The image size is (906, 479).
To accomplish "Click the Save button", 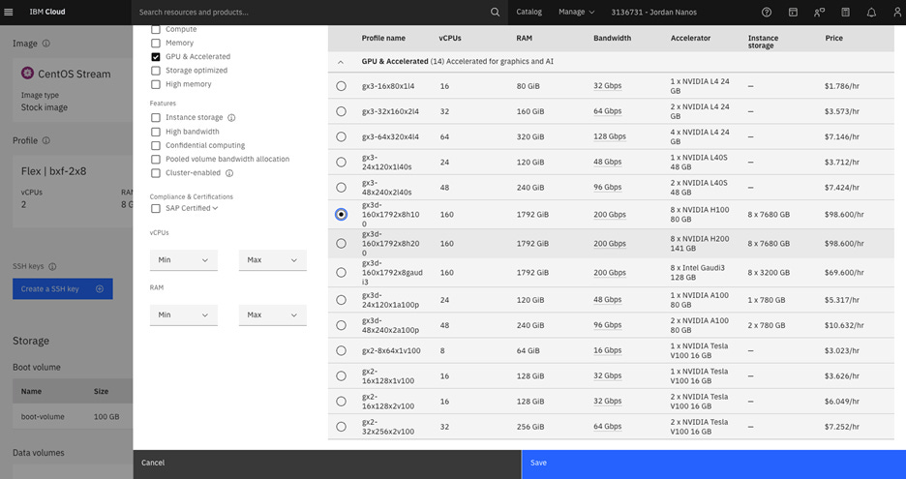I will point(713,464).
